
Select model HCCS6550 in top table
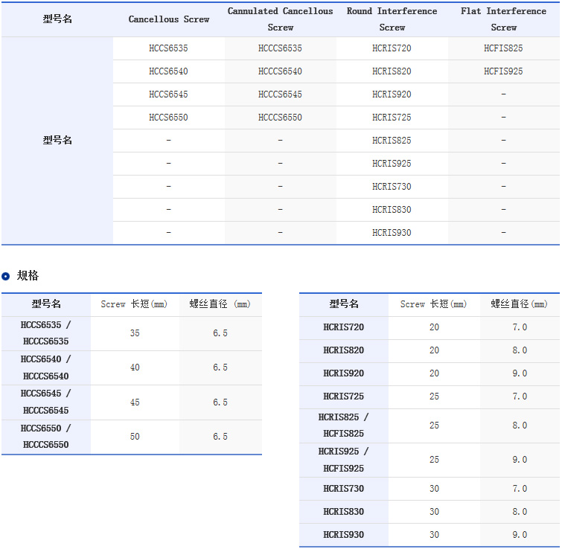point(168,118)
